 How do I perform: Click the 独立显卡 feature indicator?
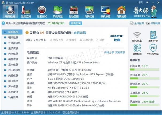40,40
